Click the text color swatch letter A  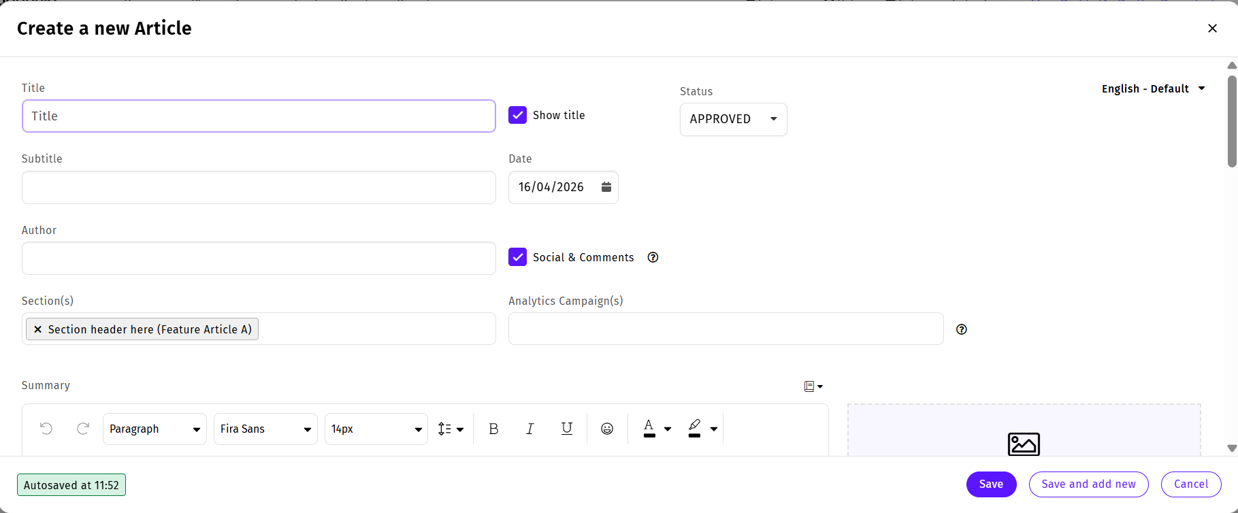[x=649, y=428]
